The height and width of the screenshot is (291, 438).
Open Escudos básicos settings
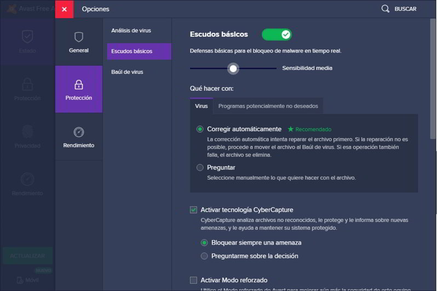point(139,51)
